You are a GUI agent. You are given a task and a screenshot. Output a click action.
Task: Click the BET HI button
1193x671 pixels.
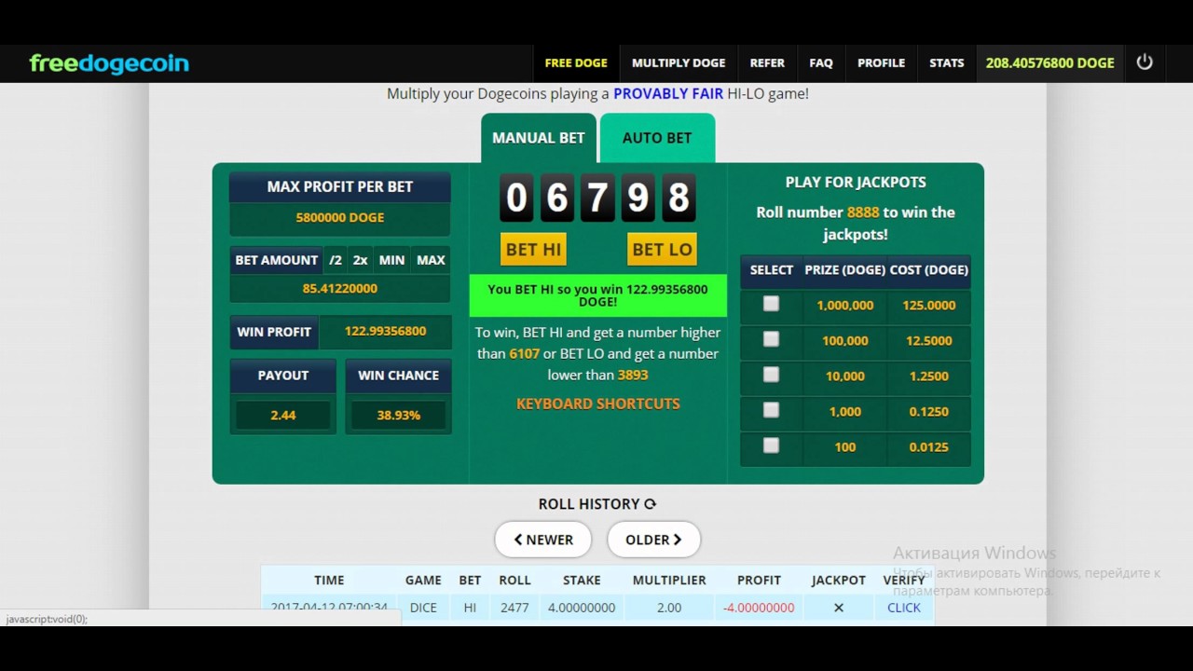pyautogui.click(x=533, y=249)
